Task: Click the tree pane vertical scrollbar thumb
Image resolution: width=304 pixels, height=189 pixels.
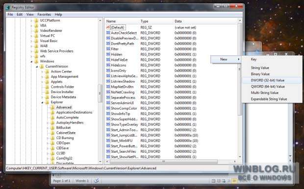Action: point(100,94)
